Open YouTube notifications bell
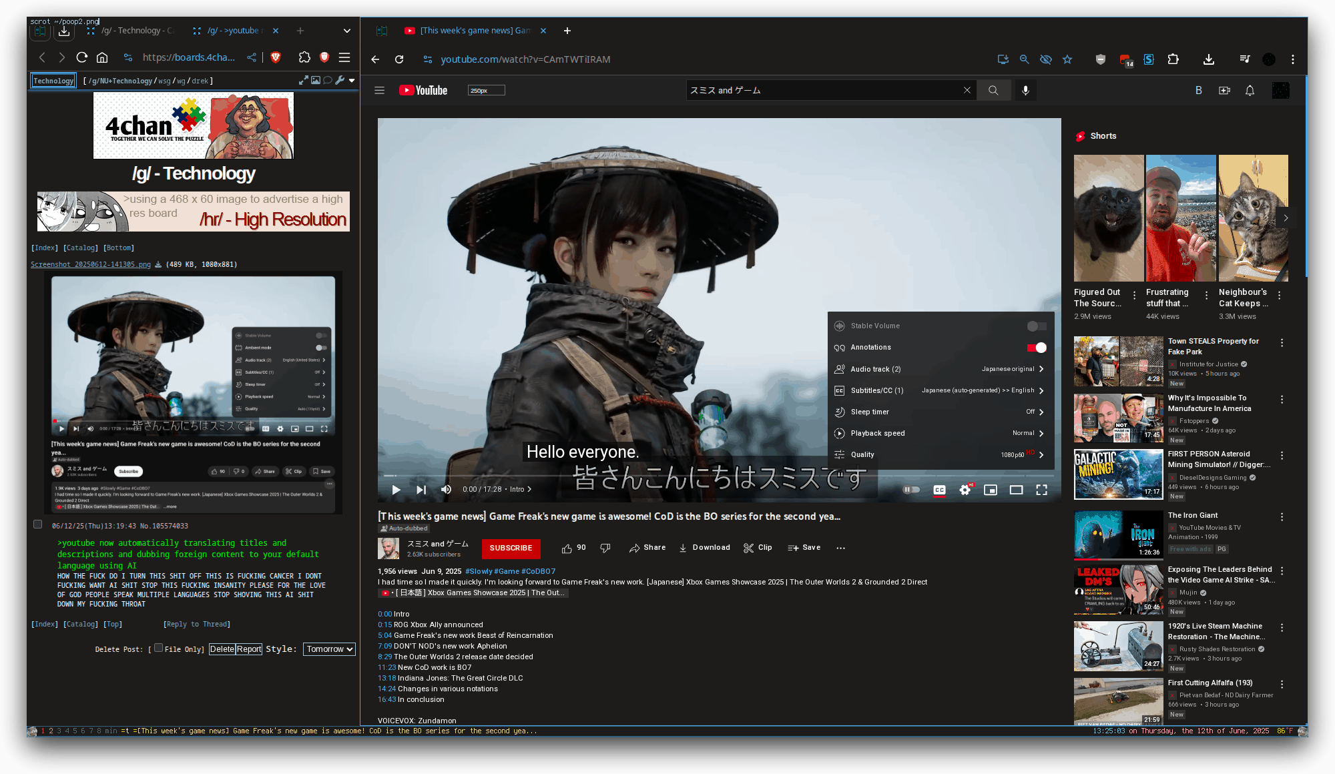 click(1250, 91)
